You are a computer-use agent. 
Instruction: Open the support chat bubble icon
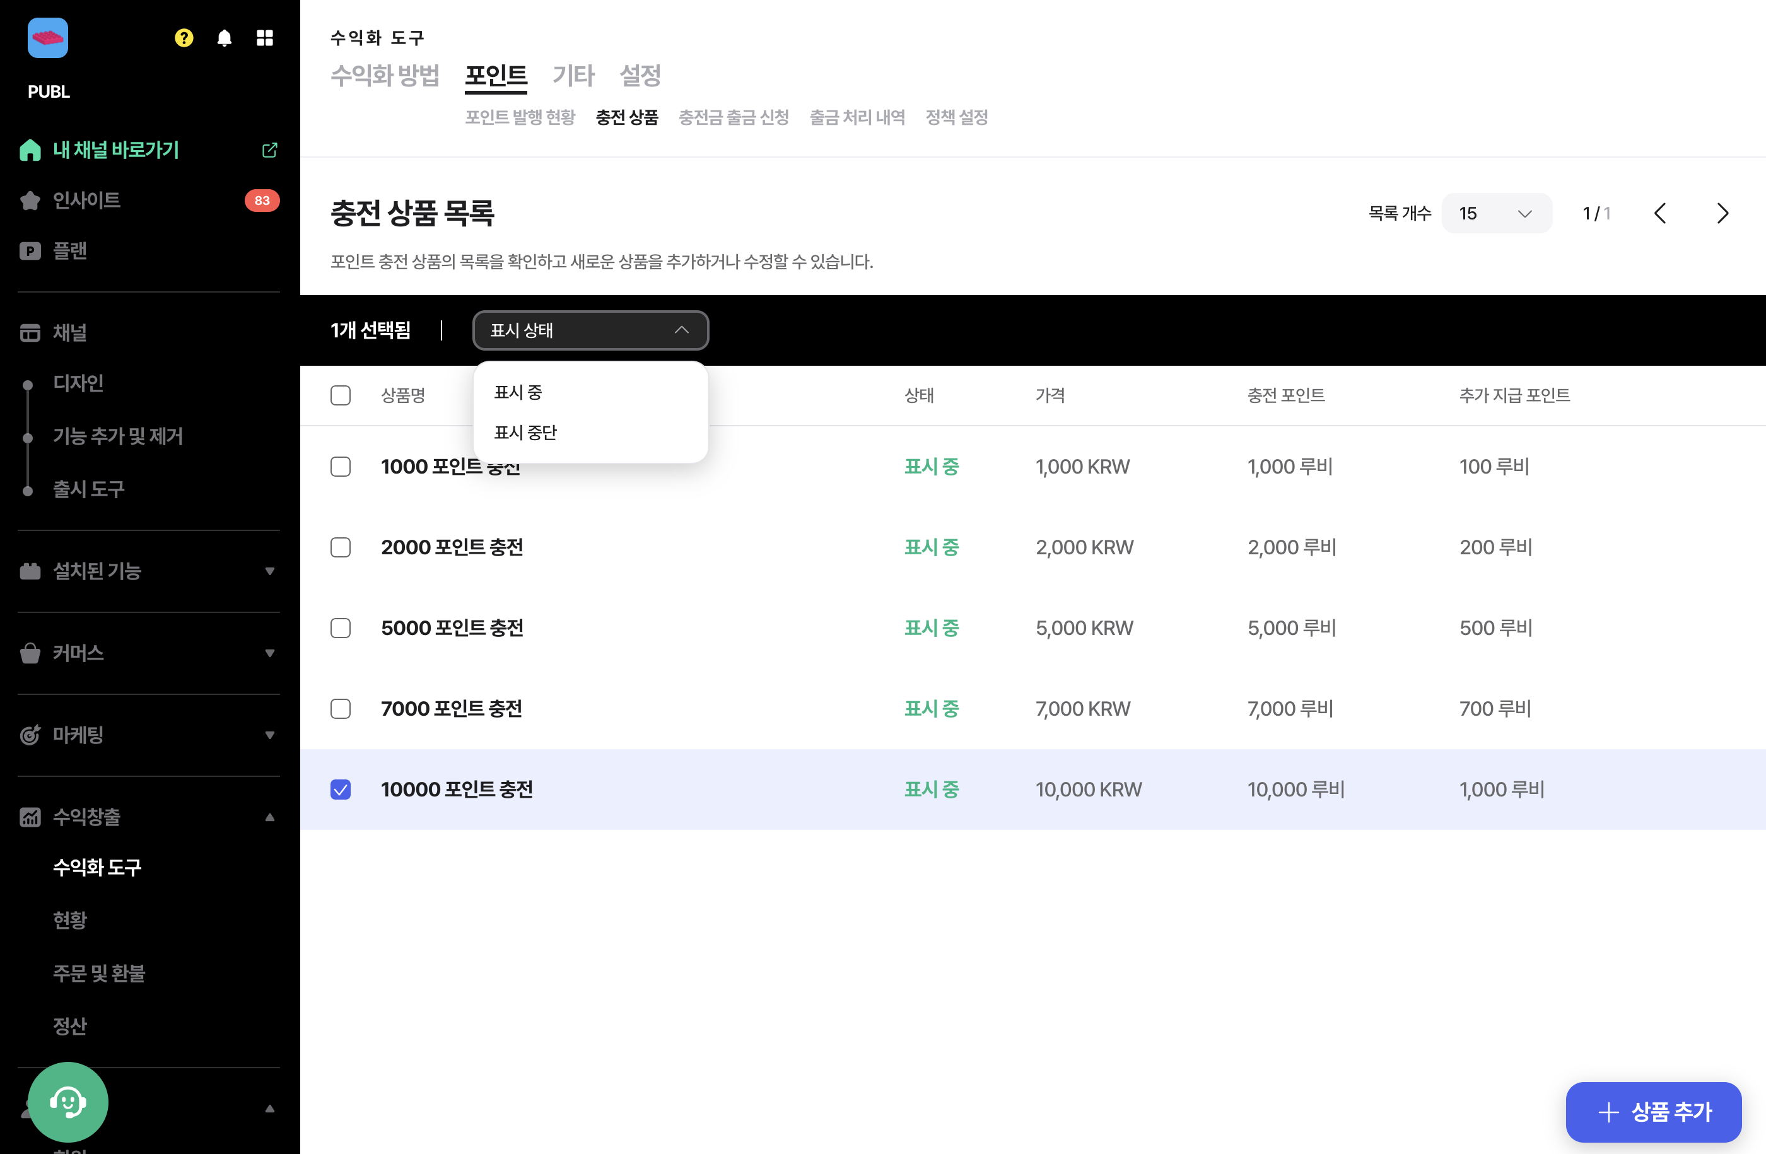(x=68, y=1102)
